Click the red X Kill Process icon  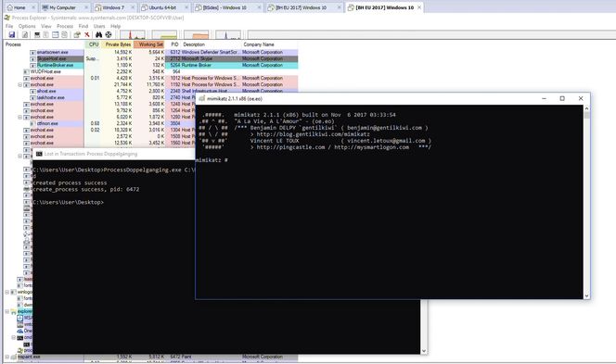coord(87,35)
